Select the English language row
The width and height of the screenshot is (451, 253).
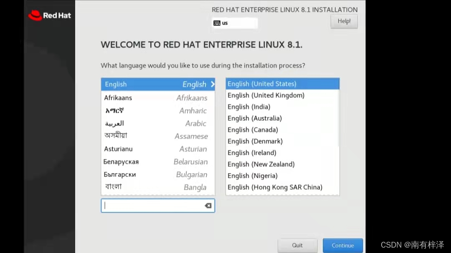pyautogui.click(x=158, y=84)
